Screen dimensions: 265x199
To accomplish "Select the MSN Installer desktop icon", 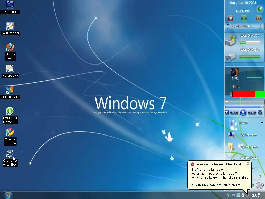I will pos(10,93).
